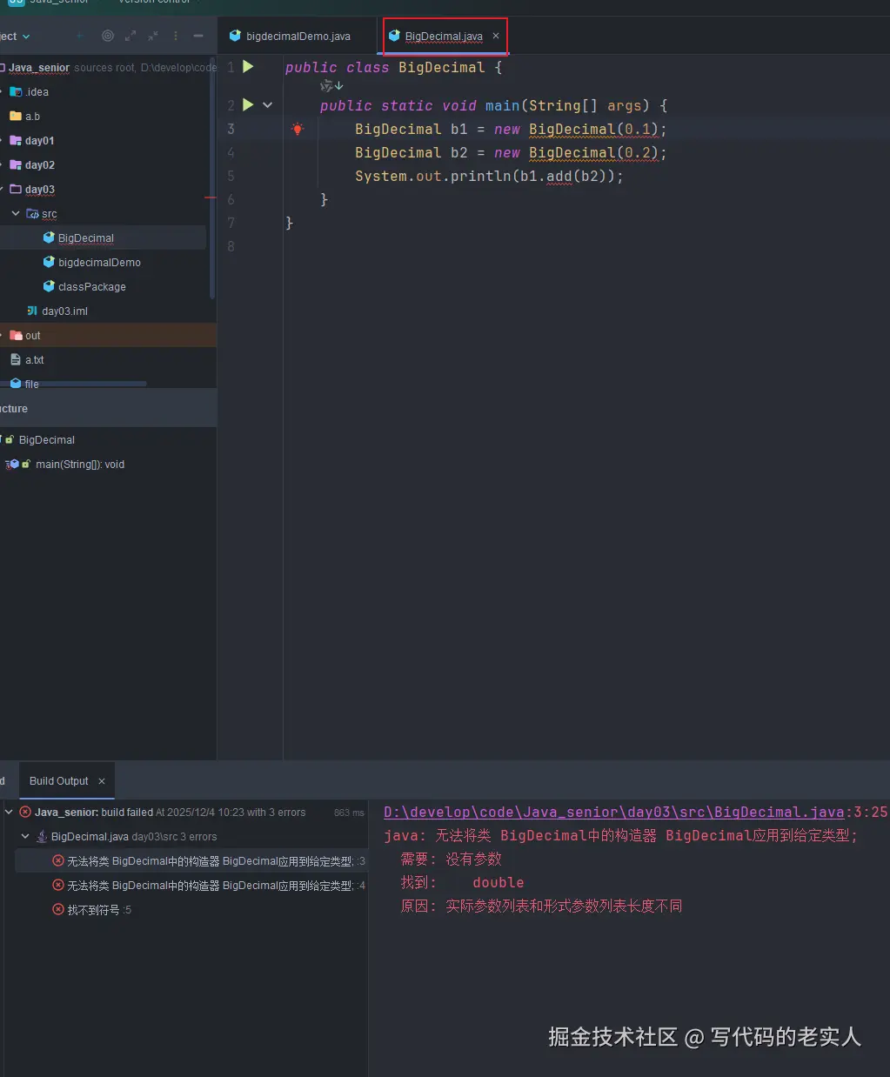Click the Project tree vertical scrollbar
The height and width of the screenshot is (1077, 890).
click(212, 178)
